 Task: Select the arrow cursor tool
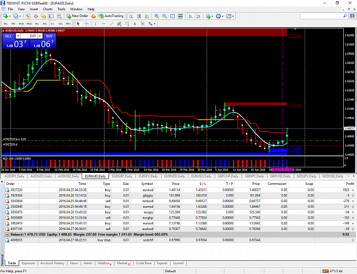78,23
